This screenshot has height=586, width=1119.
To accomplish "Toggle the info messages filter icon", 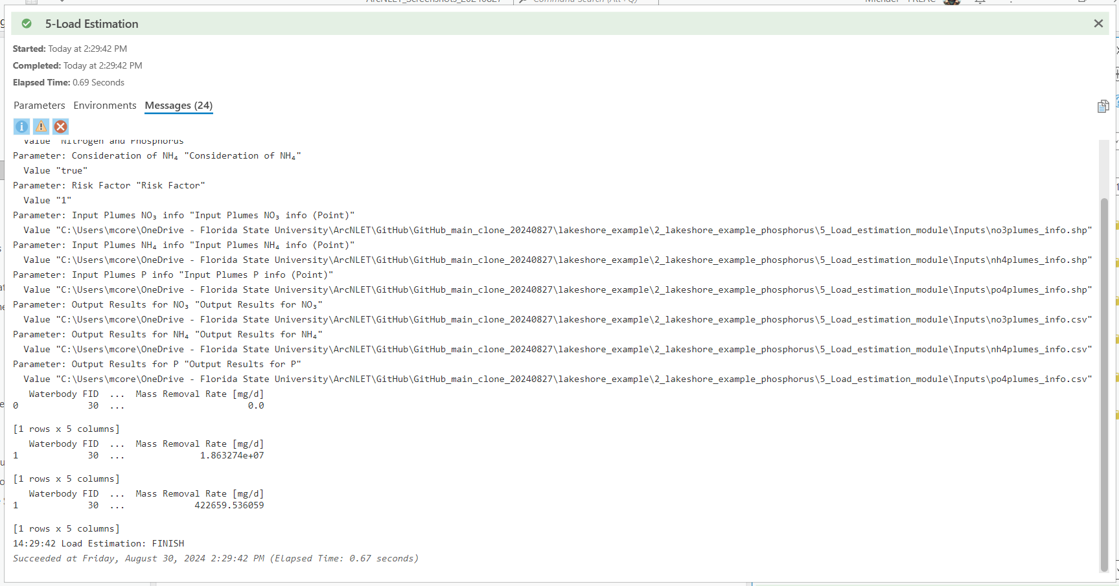I will 21,126.
